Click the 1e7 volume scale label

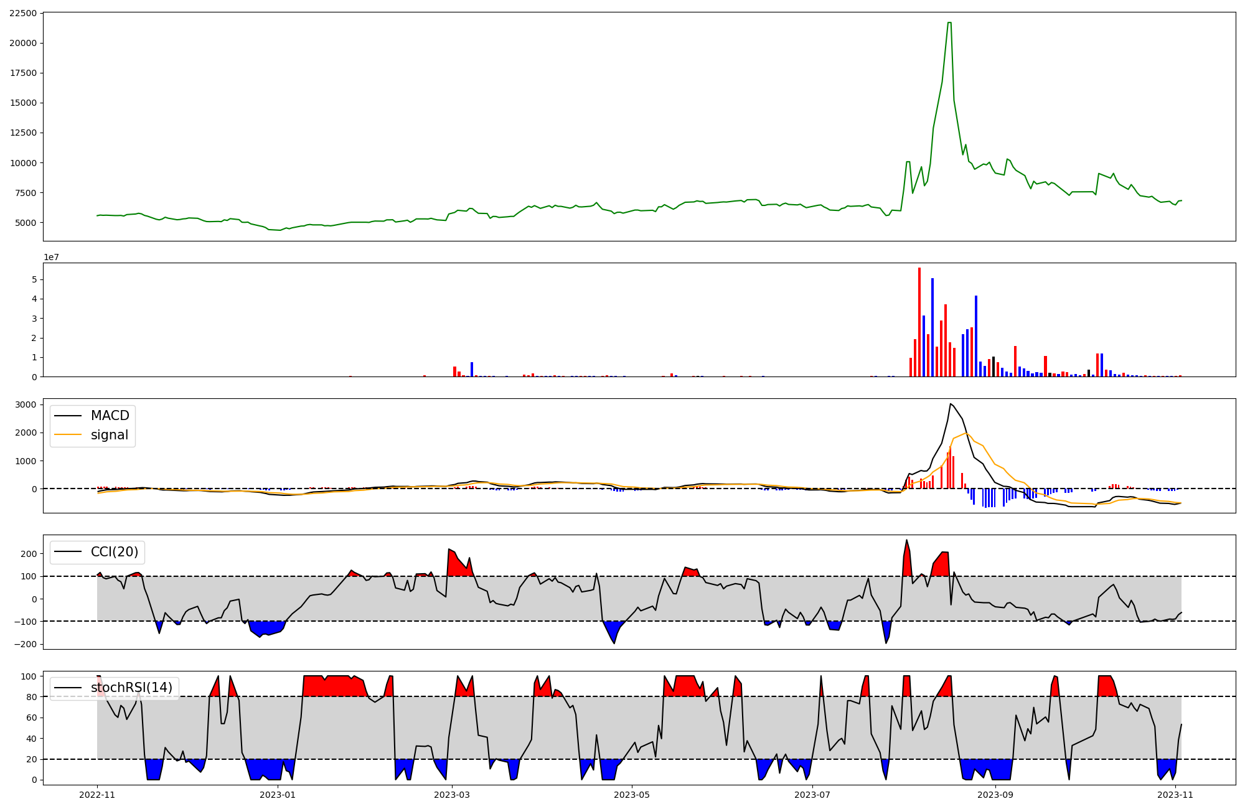pos(51,257)
